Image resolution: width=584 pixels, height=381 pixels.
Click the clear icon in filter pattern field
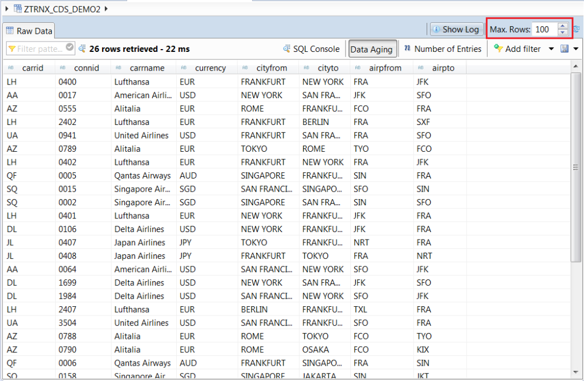click(70, 47)
